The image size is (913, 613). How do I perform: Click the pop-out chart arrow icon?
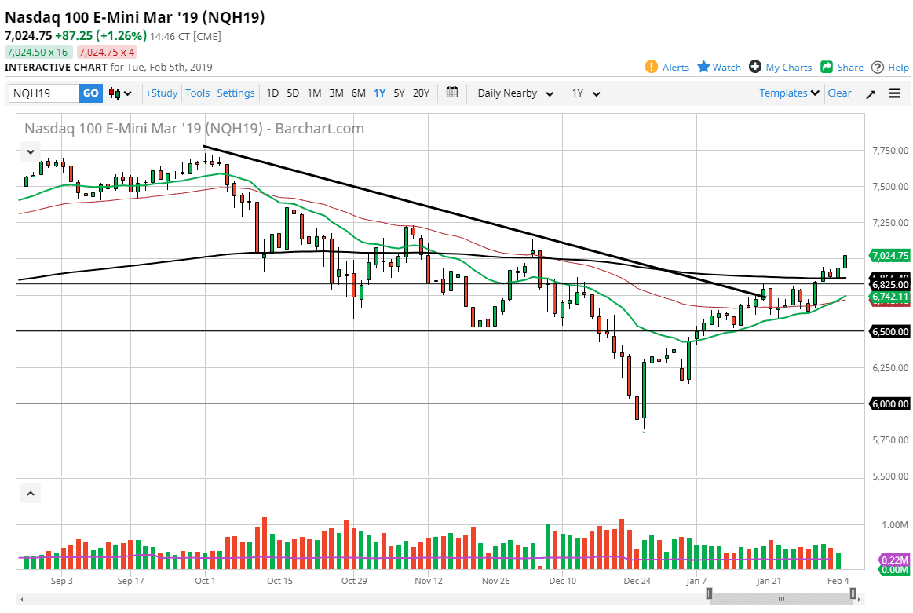(x=870, y=93)
